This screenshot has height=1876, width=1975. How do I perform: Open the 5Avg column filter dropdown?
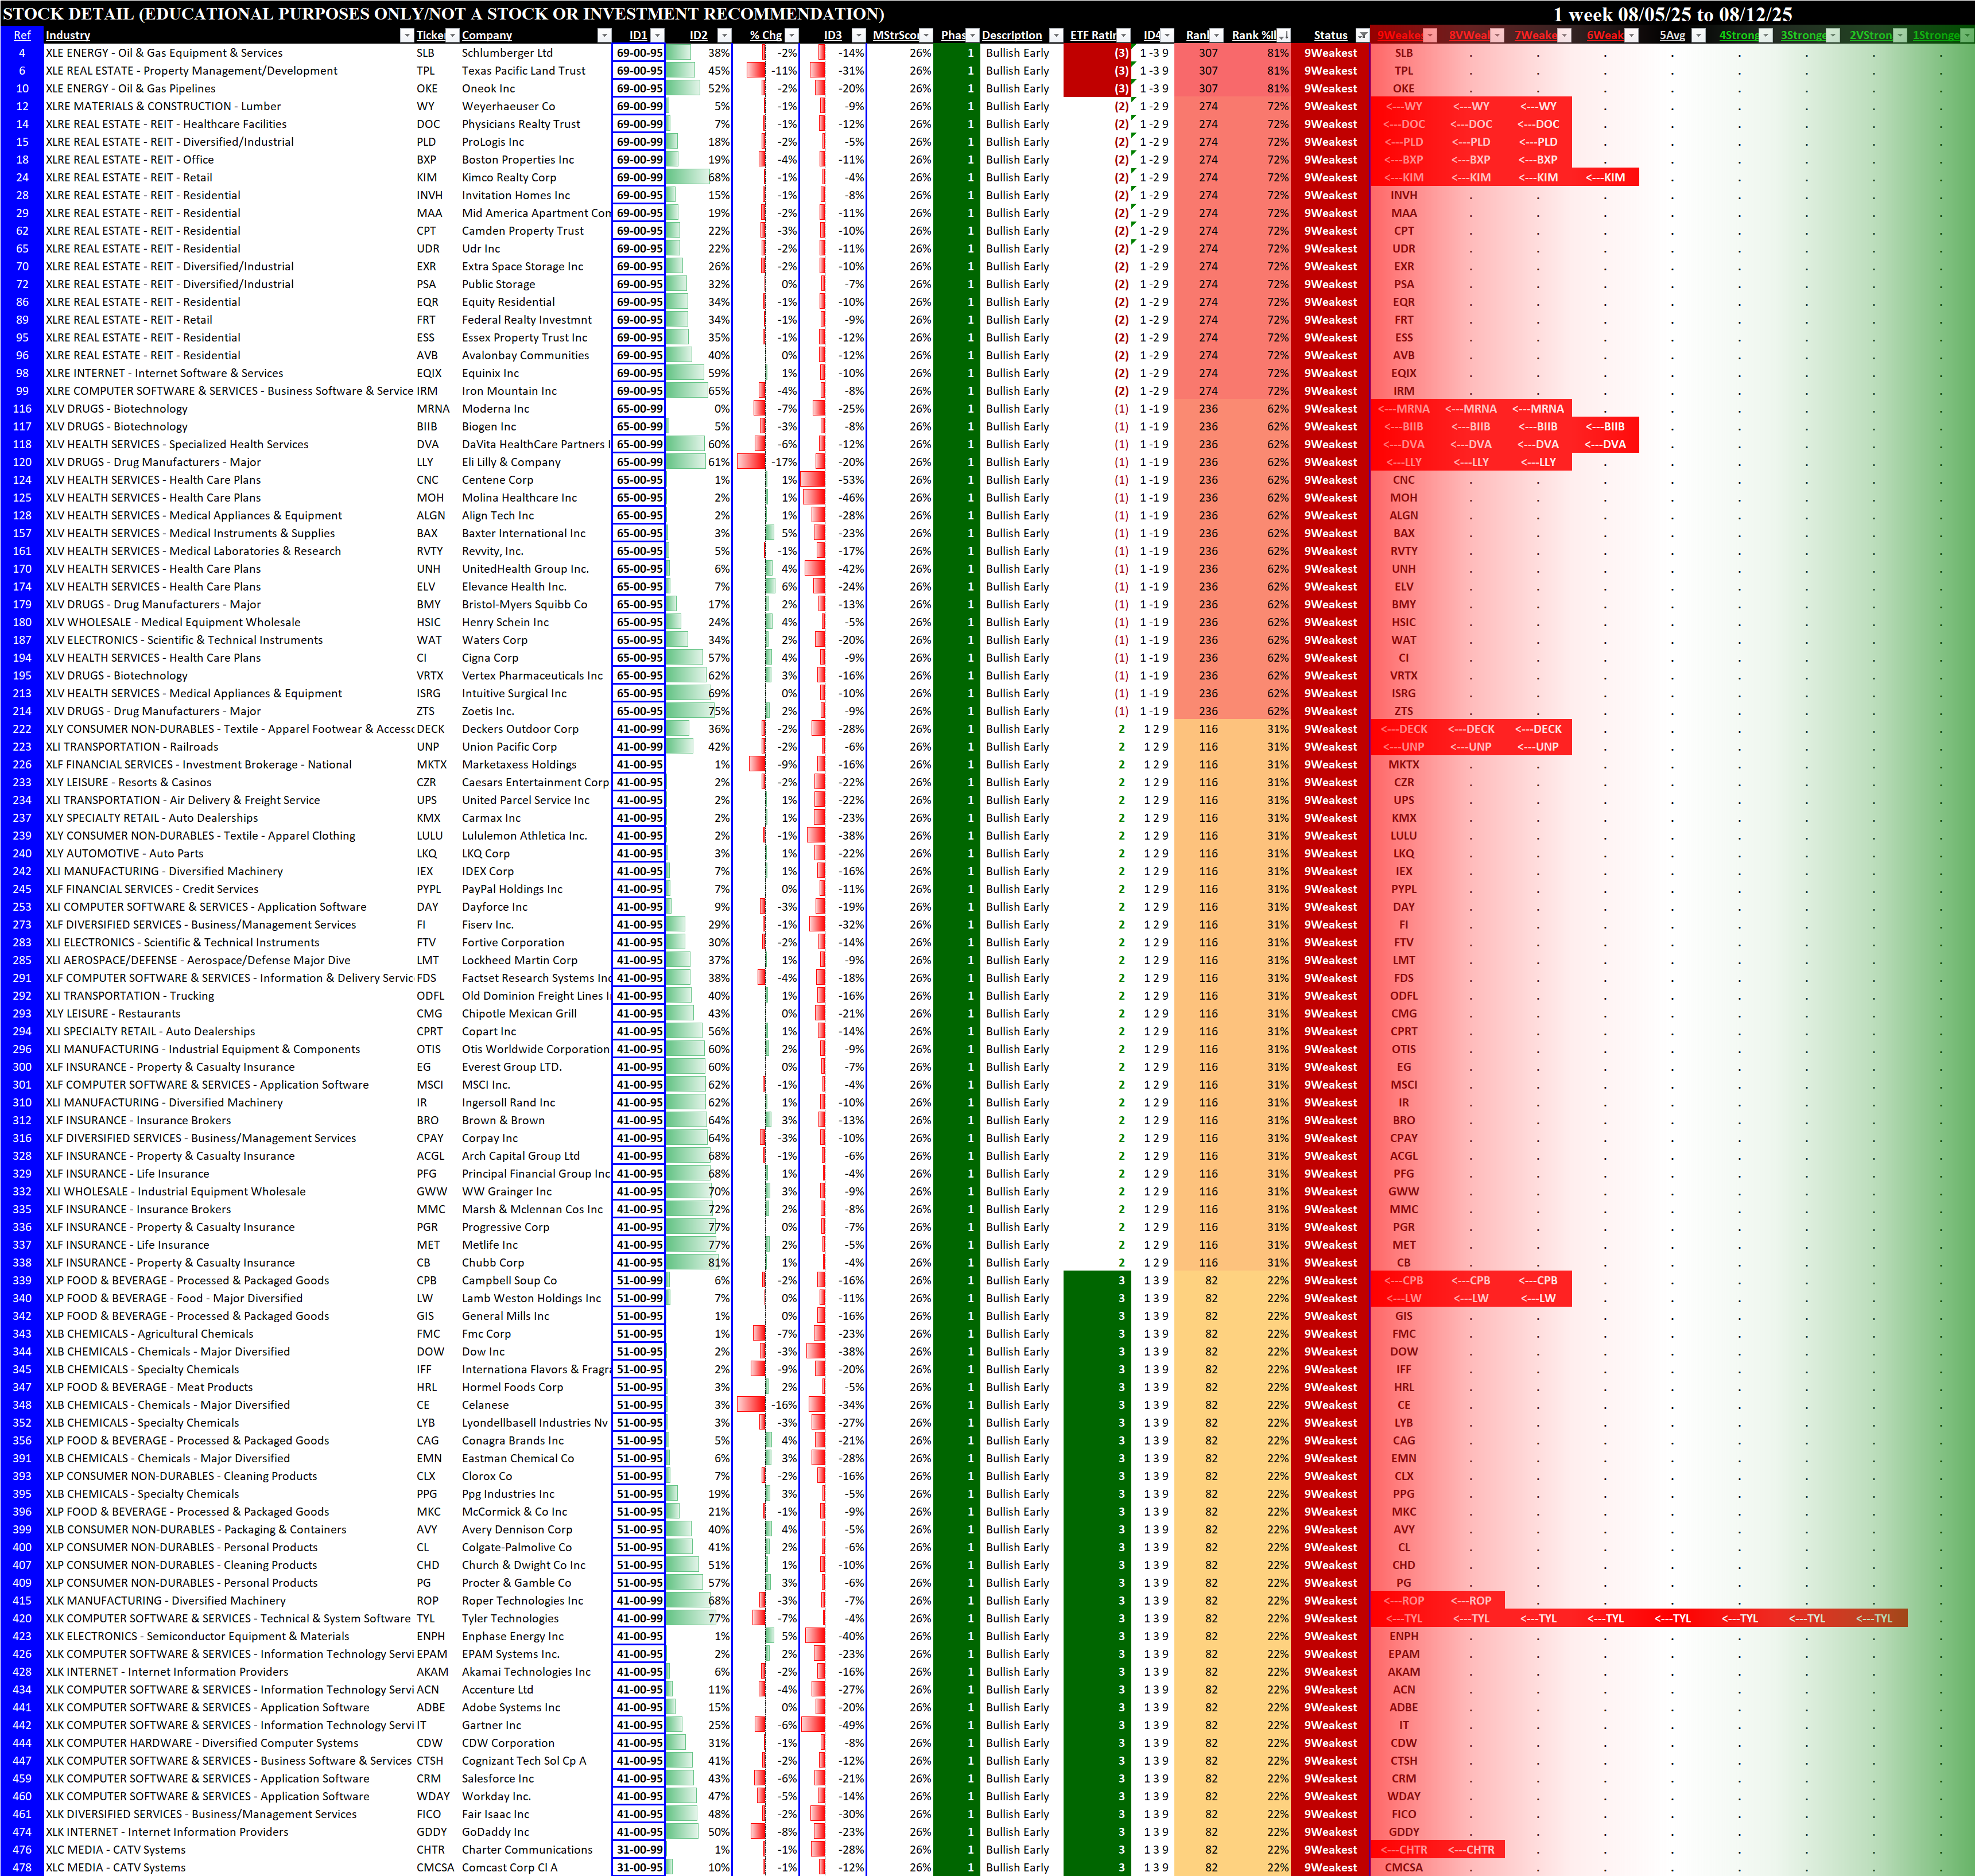click(1698, 35)
